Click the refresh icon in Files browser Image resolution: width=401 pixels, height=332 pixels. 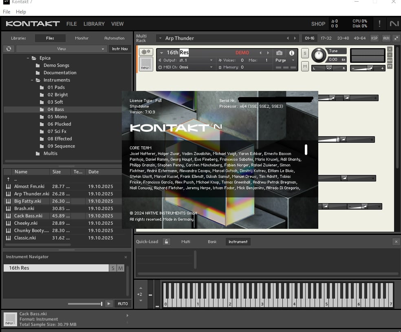[x=9, y=49]
